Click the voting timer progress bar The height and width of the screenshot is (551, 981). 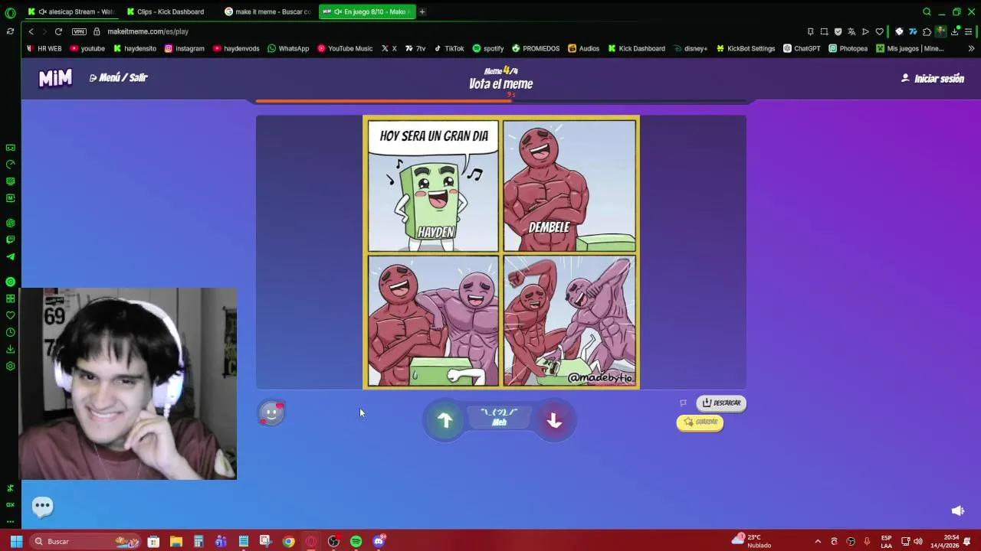[500, 100]
